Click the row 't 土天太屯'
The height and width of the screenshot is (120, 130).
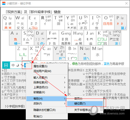90,70
